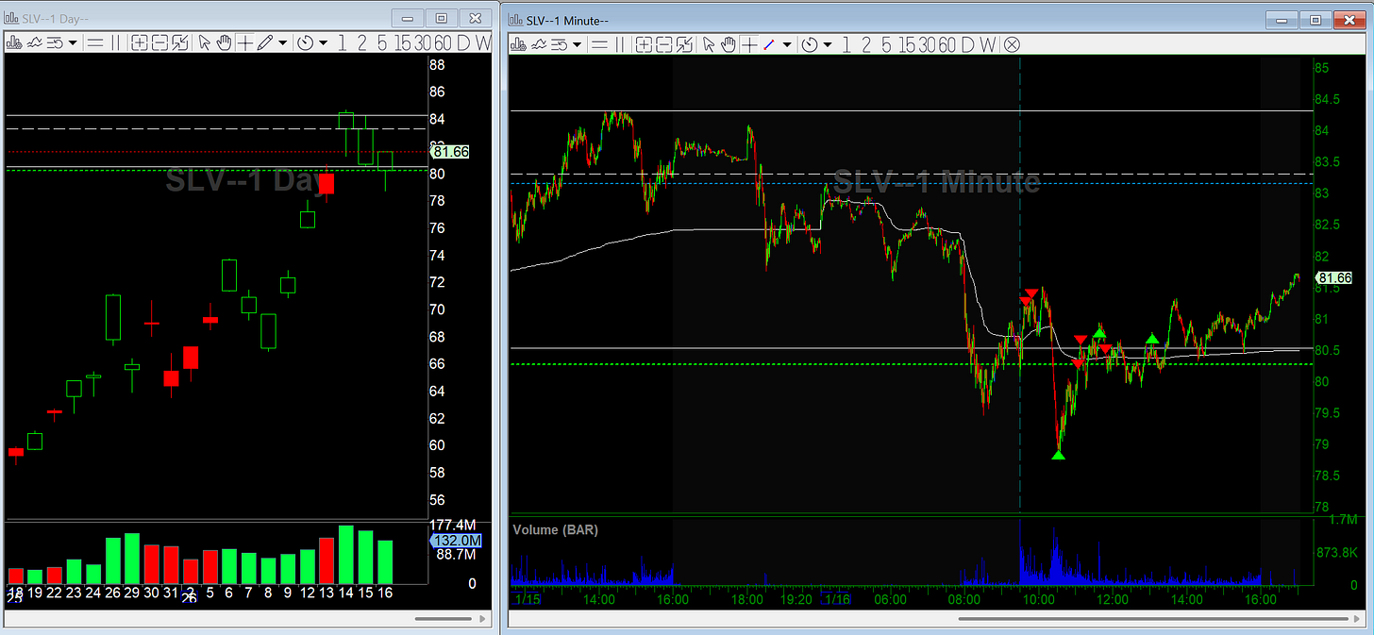Set 1 Day window to 15-minute timeframe
Viewport: 1374px width, 635px height.
(x=403, y=42)
